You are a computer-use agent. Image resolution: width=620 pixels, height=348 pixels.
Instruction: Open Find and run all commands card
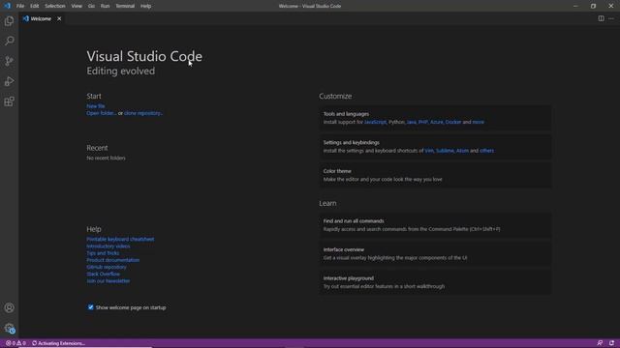click(435, 225)
